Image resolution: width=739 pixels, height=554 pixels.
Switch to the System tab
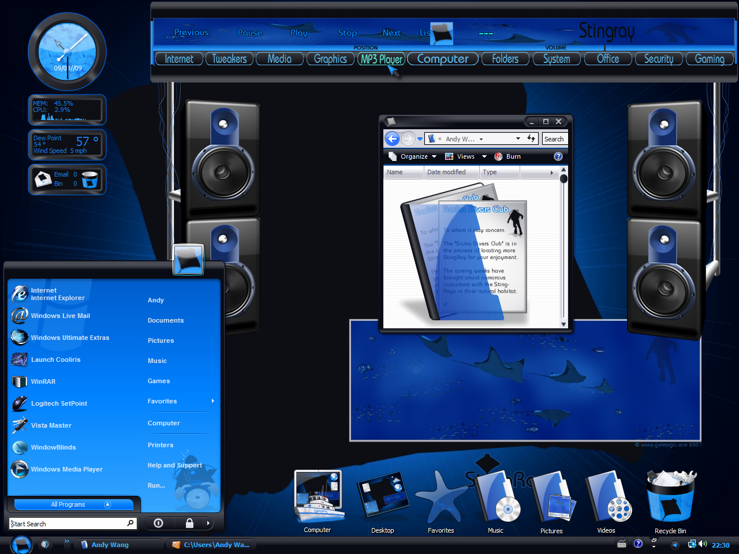coord(557,59)
